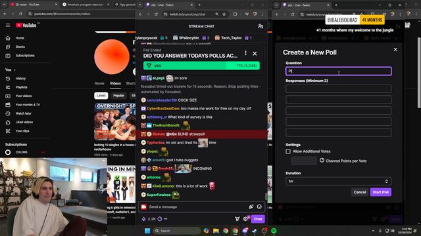Click the first poll response field
Viewport: 421px width, 236px height.
click(x=338, y=89)
